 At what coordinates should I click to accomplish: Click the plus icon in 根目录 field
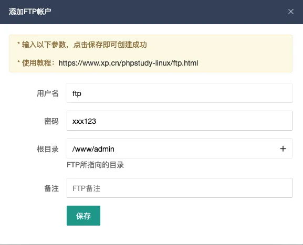pyautogui.click(x=283, y=148)
